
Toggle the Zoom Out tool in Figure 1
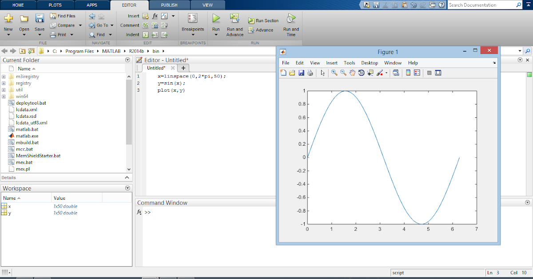pyautogui.click(x=343, y=73)
